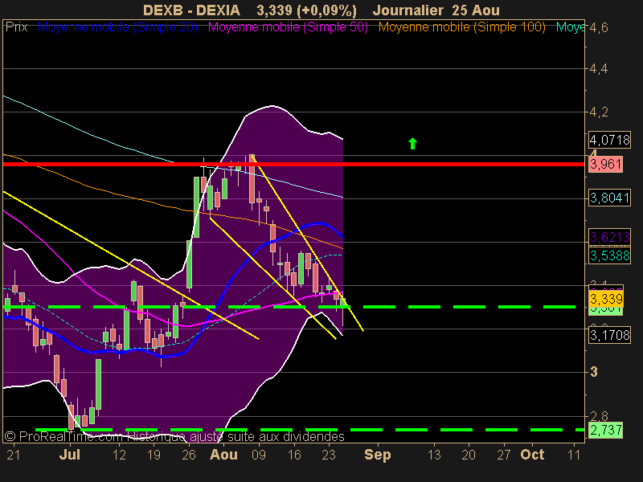Click 'Moyenne mobile (Simple 50)' legend
The image size is (643, 482).
(x=288, y=27)
